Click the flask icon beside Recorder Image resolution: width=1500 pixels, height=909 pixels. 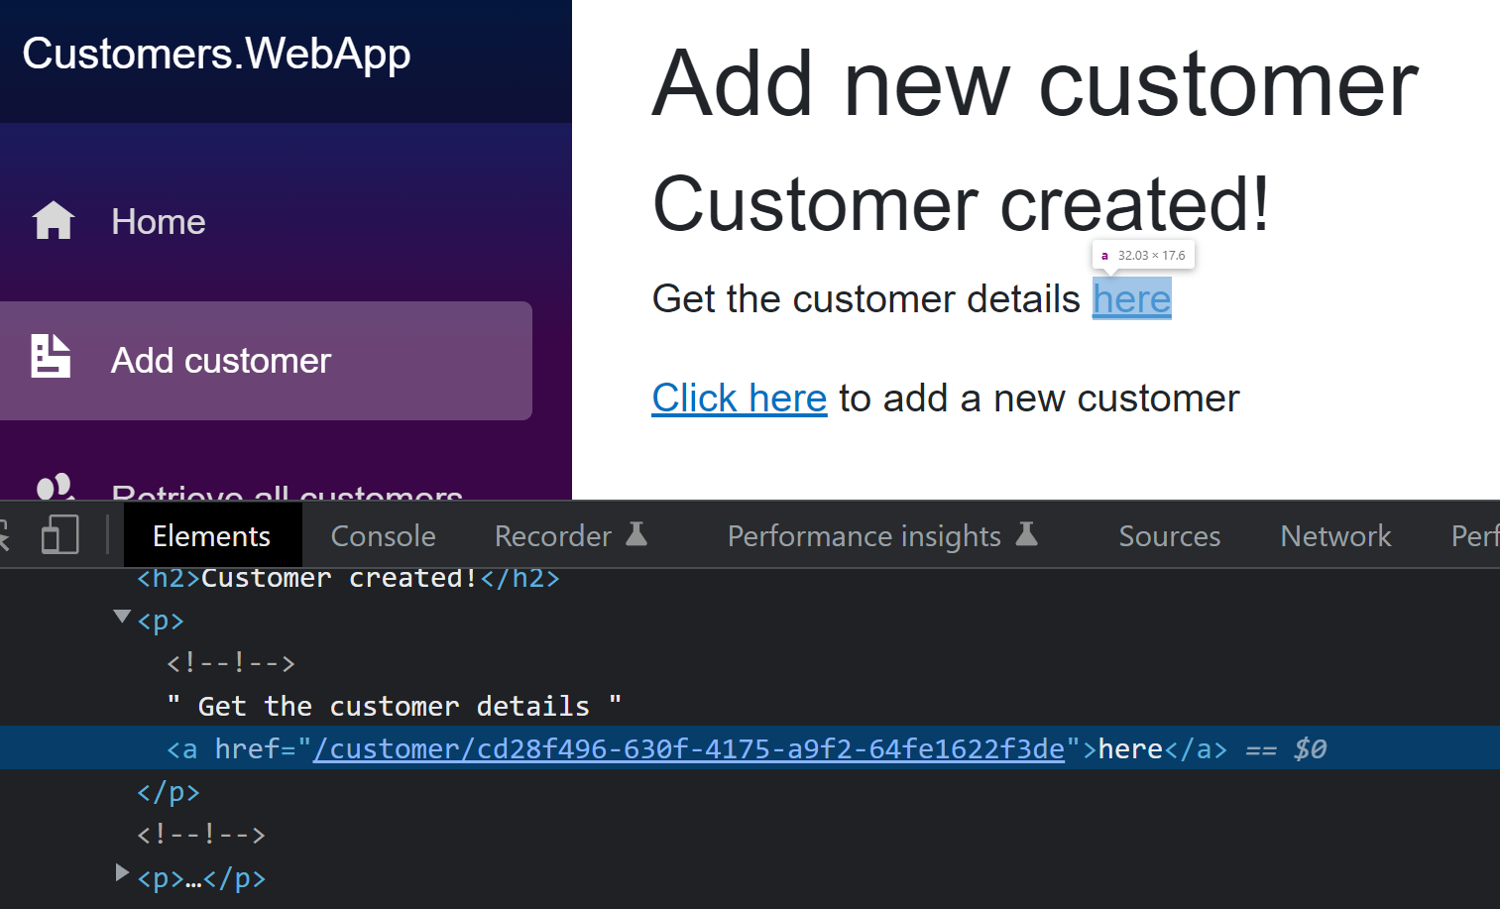[636, 535]
